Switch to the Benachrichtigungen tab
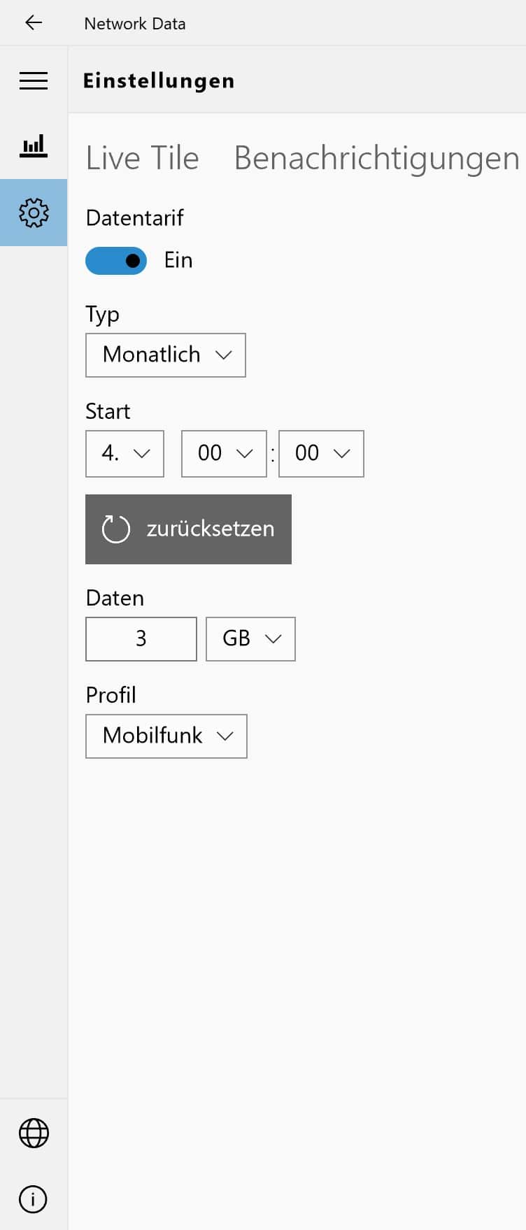The width and height of the screenshot is (526, 1230). coord(376,158)
